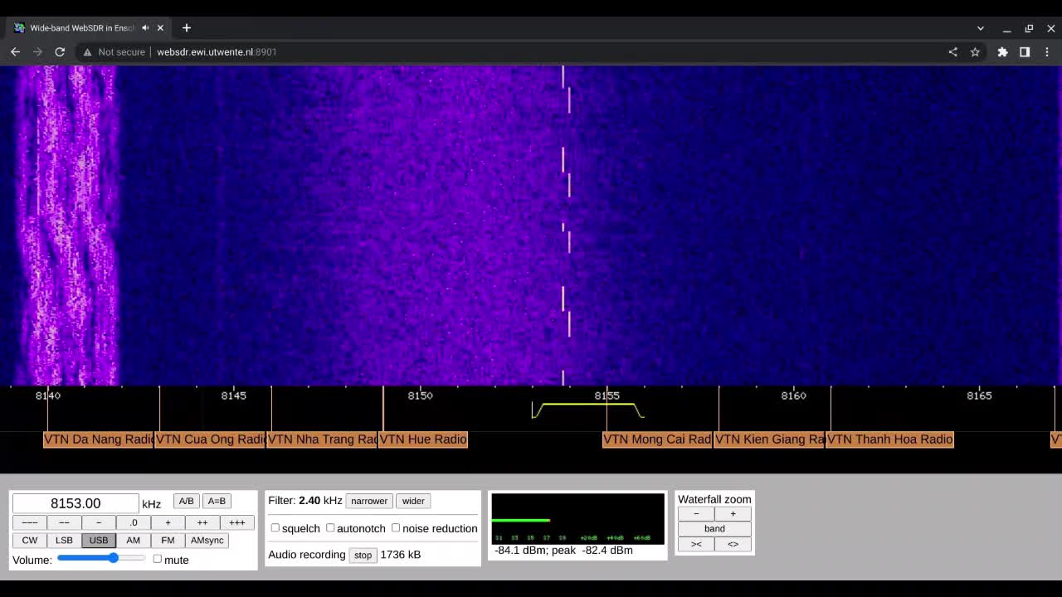Zoom in the waterfall with + button
This screenshot has height=597, width=1062.
(733, 513)
